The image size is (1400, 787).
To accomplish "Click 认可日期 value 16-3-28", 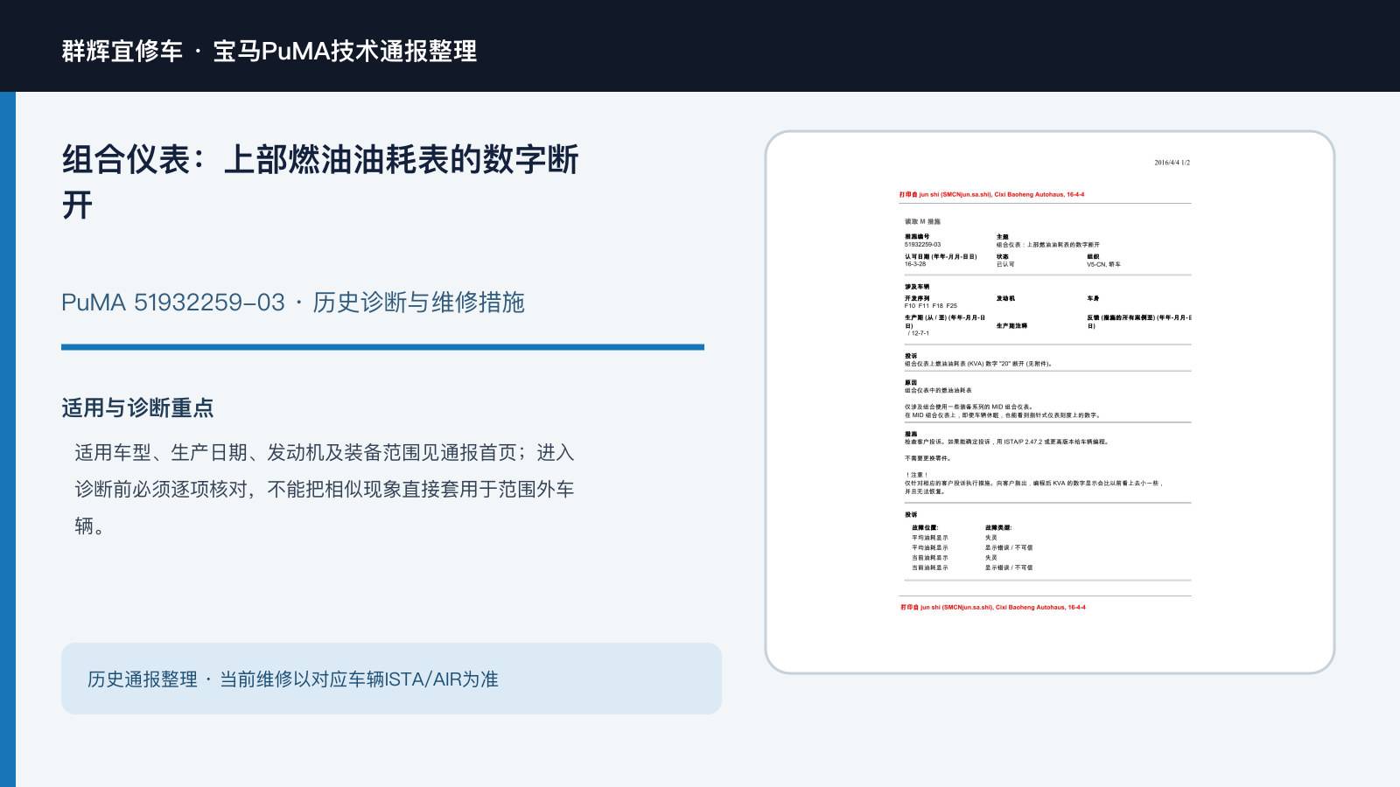I will [915, 264].
